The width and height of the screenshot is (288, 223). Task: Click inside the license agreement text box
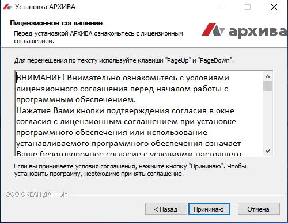point(139,114)
